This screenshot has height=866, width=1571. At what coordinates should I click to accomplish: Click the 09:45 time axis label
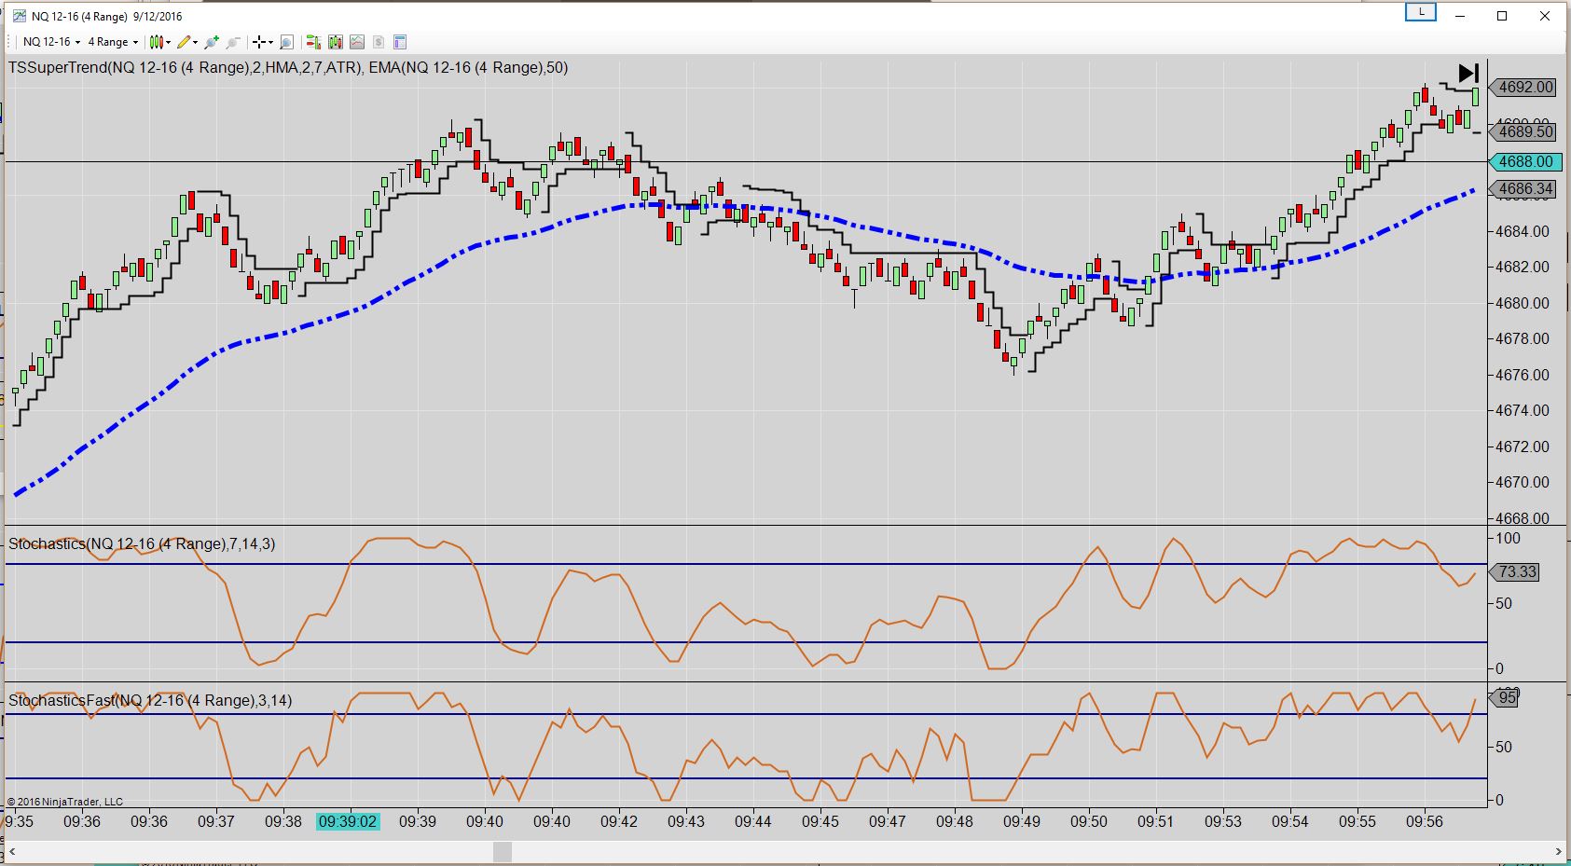pyautogui.click(x=820, y=821)
